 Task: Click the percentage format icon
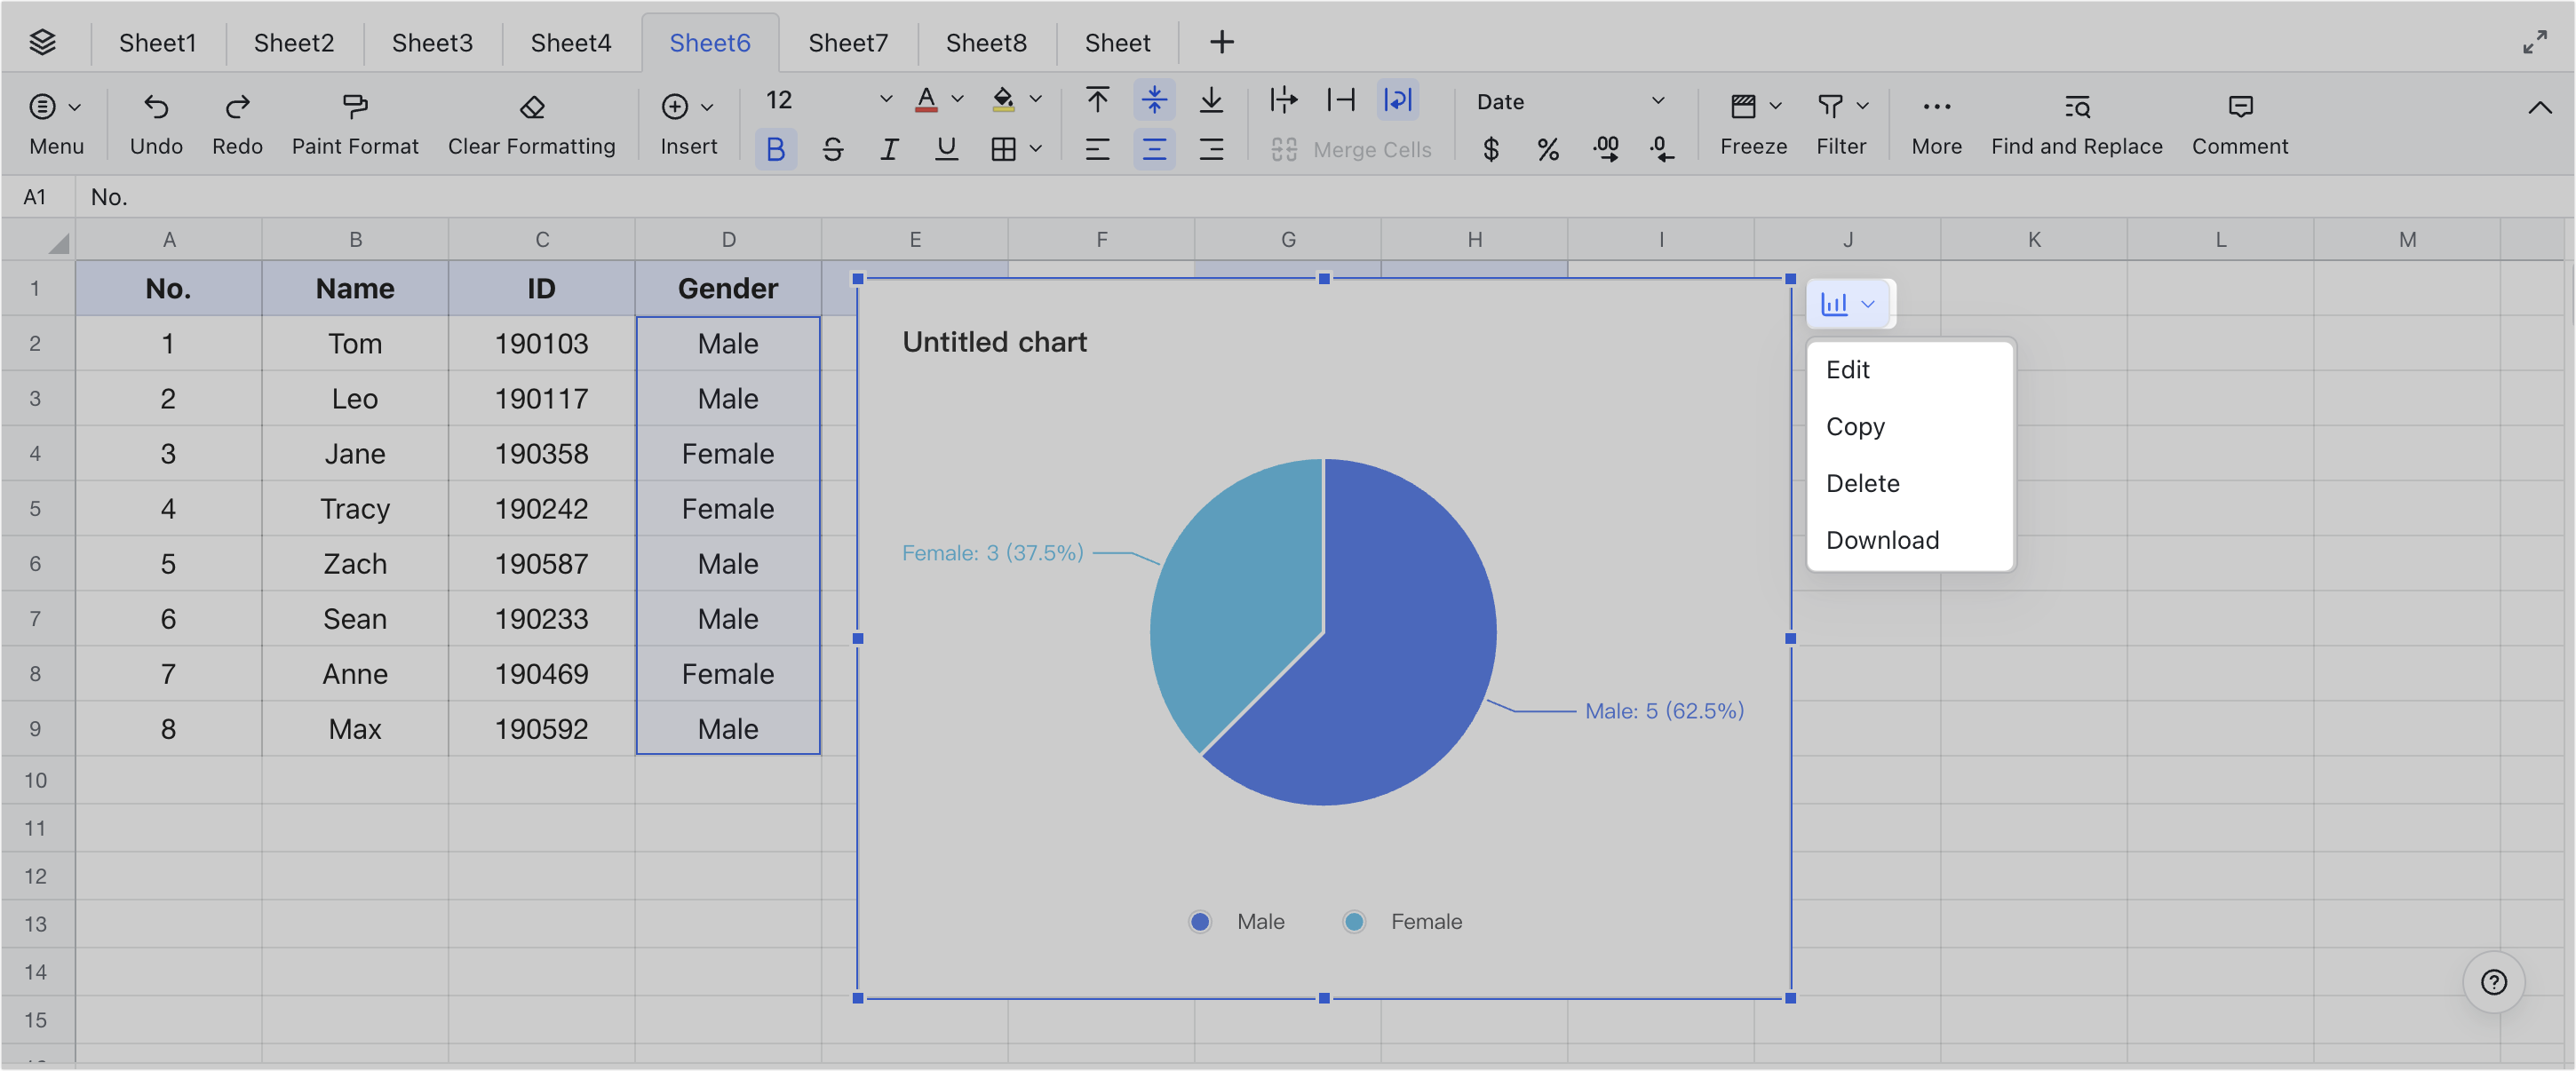1548,149
